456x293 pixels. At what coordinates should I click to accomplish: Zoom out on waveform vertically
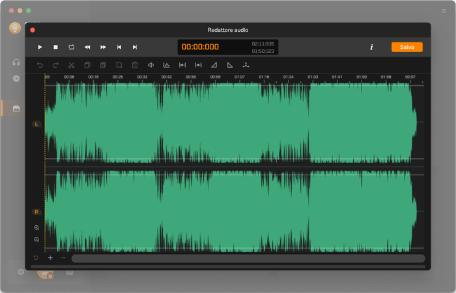click(36, 240)
